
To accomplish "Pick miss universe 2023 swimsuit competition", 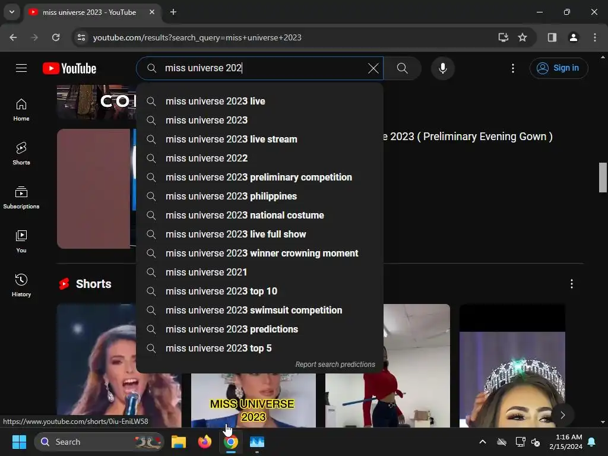I will (x=260, y=310).
